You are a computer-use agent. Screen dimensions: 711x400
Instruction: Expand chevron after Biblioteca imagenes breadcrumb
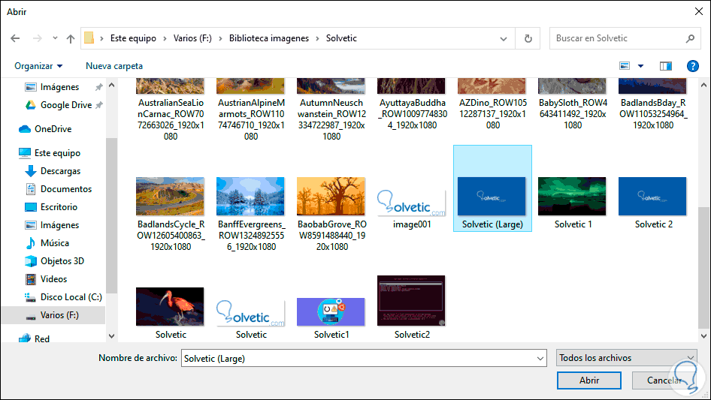(x=317, y=38)
